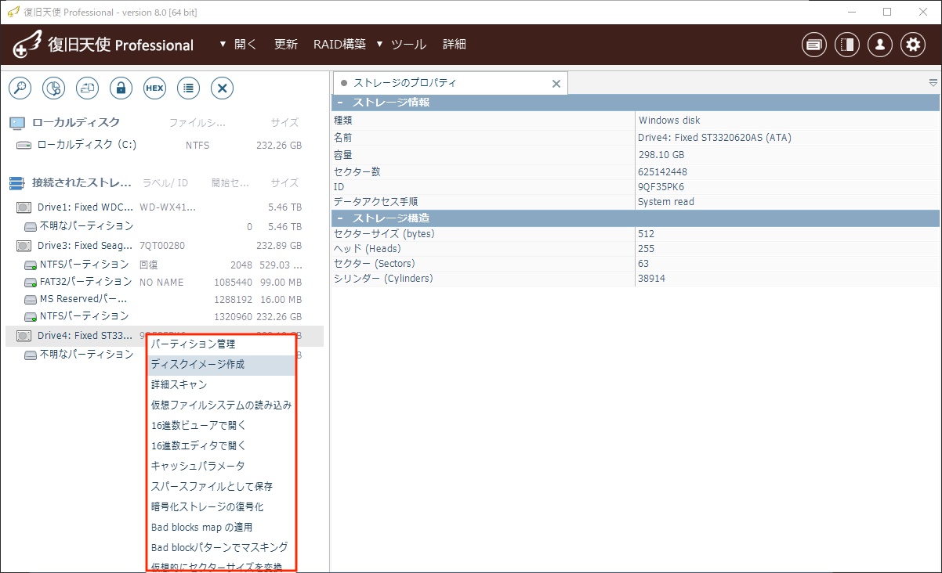The height and width of the screenshot is (573, 942).
Task: Click the ローカルディスク section heading
Action: (76, 123)
